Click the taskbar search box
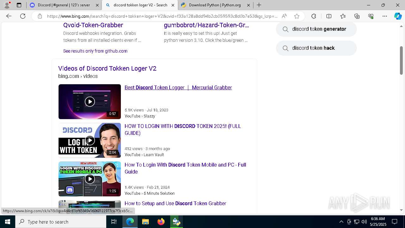Image resolution: width=405 pixels, height=228 pixels. click(61, 222)
